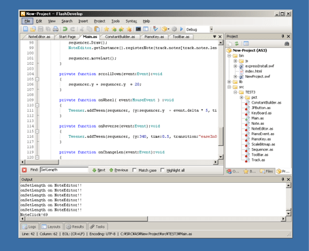Click the Print toolbar icon
This screenshot has width=309, height=251.
point(56,29)
